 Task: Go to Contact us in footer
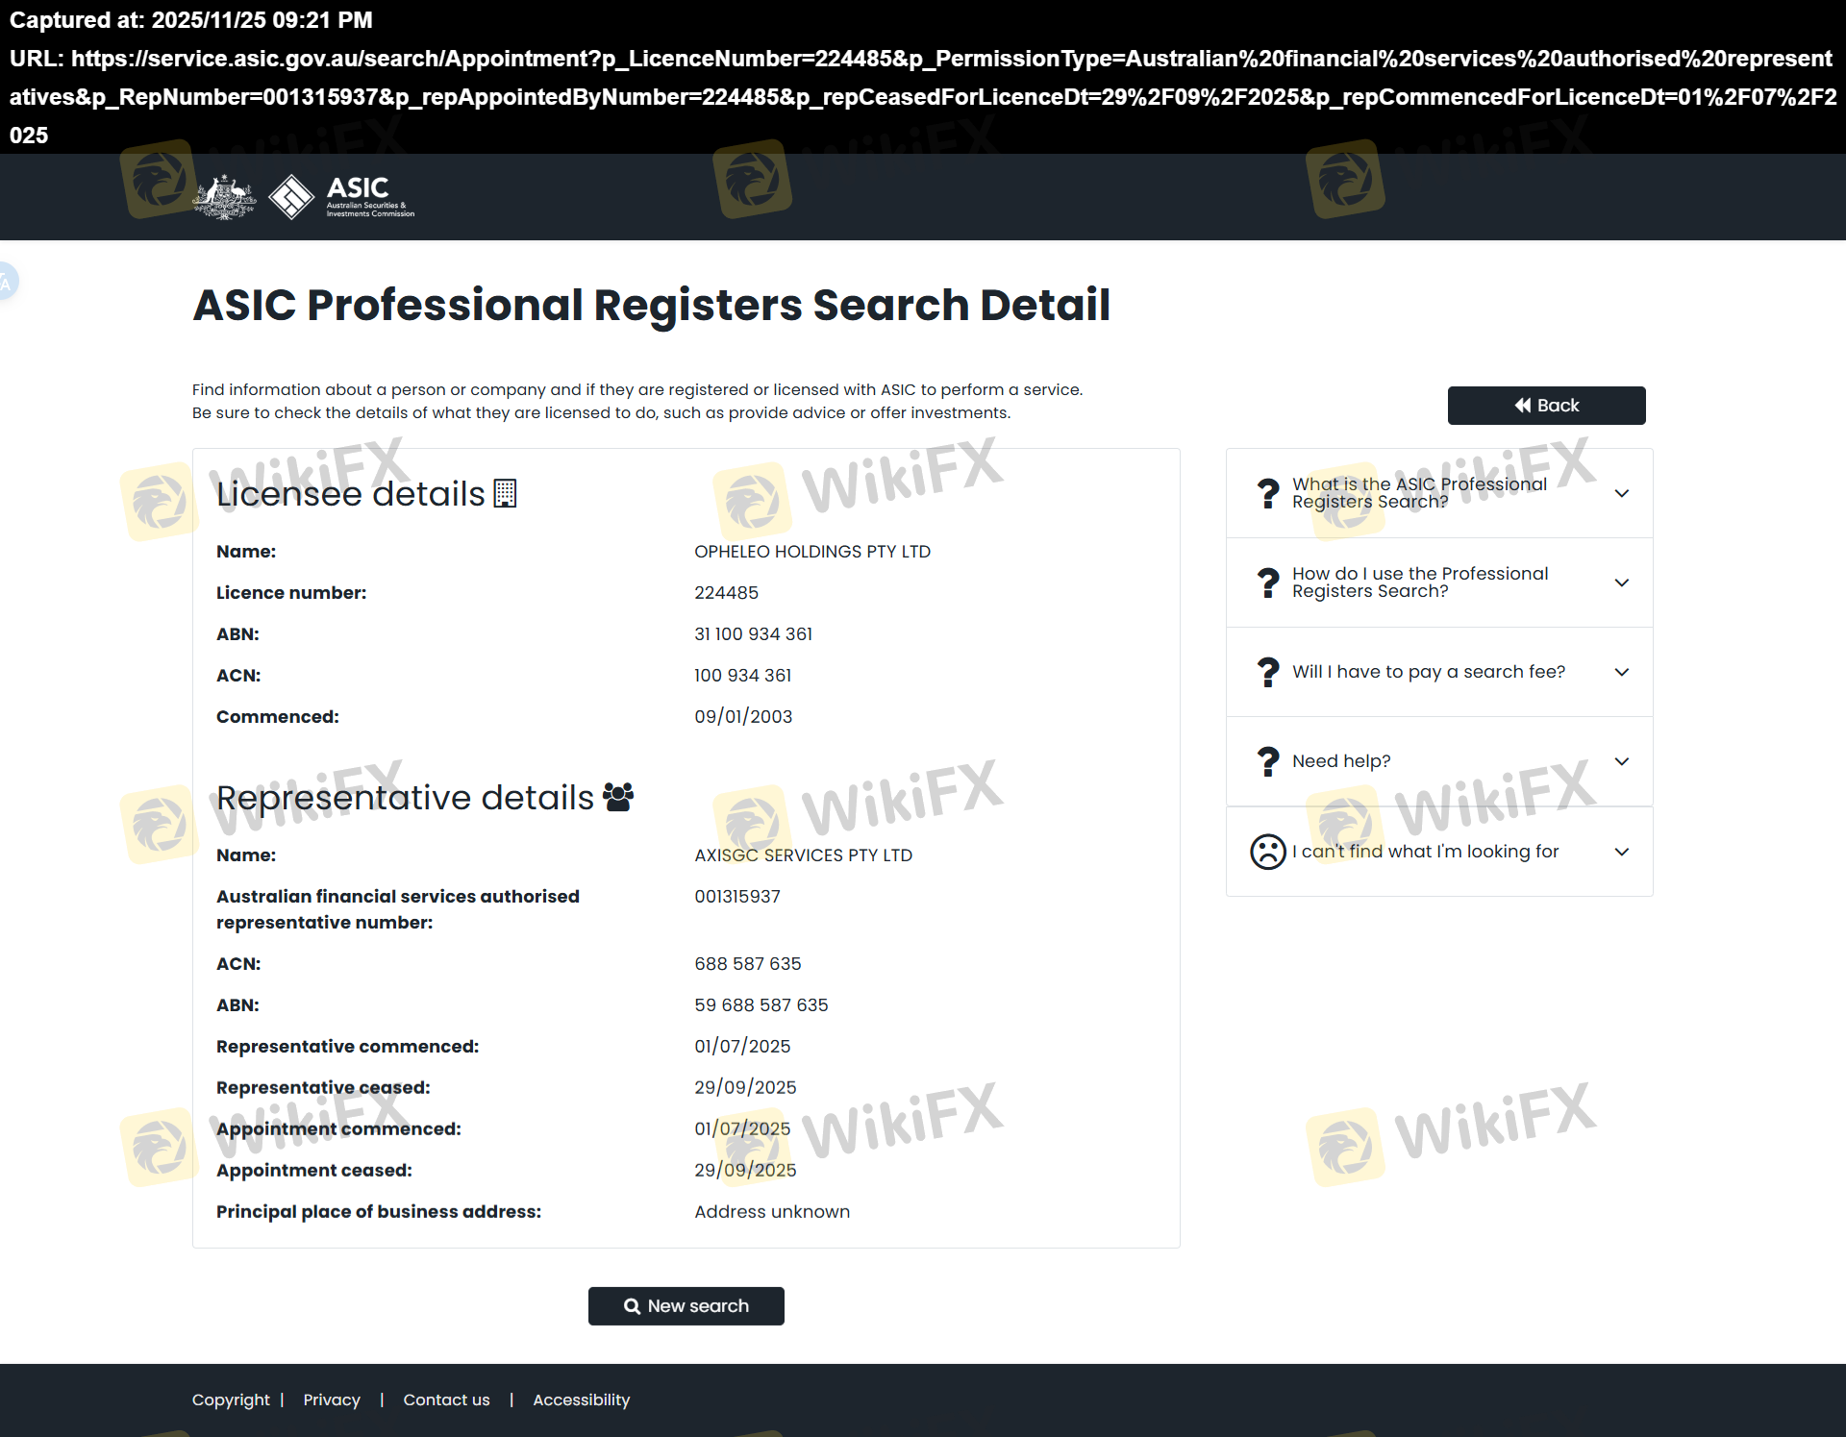click(446, 1400)
